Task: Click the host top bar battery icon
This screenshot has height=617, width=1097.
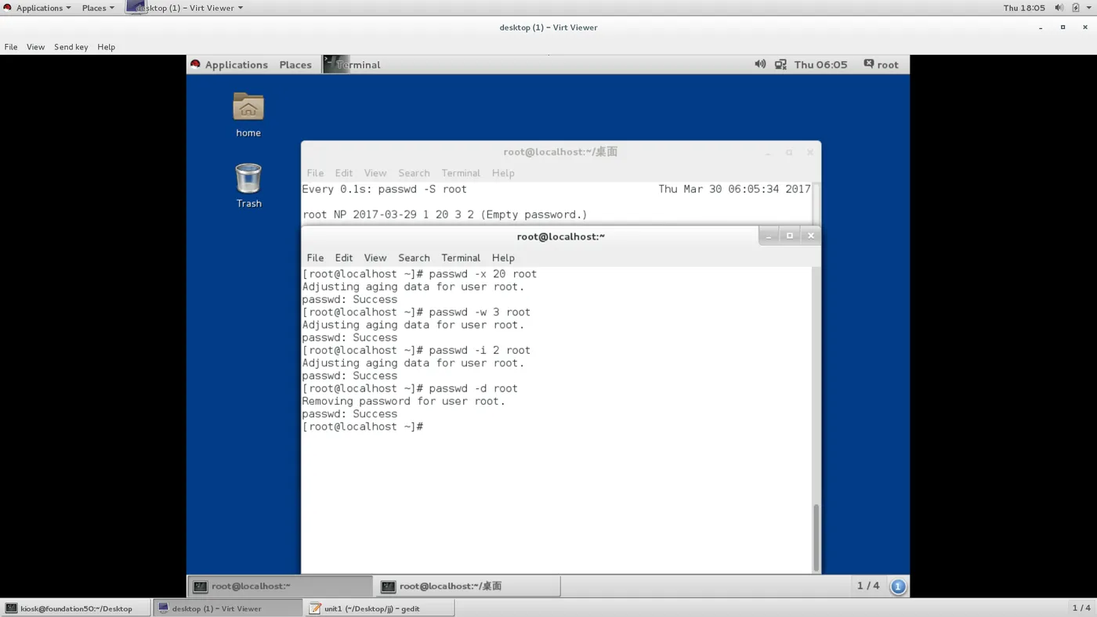Action: [x=1076, y=8]
